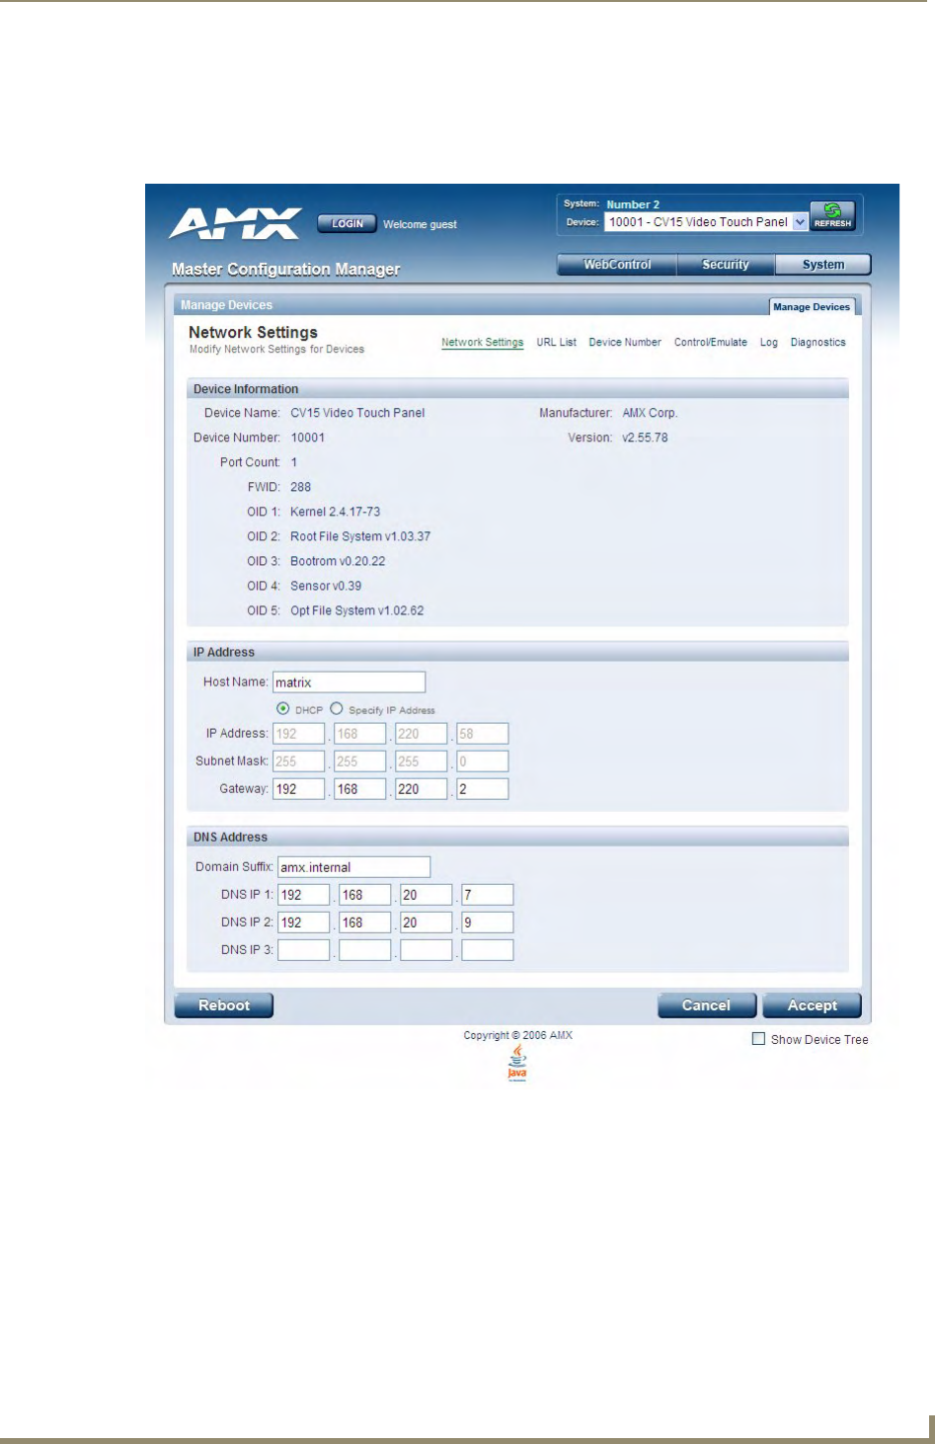Click the System name 'Number 2'

pyautogui.click(x=633, y=204)
